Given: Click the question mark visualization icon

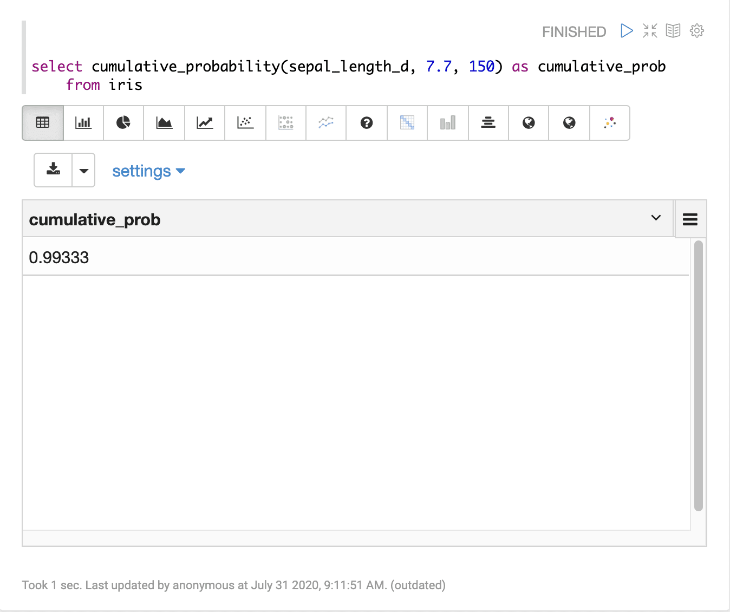Looking at the screenshot, I should tap(367, 123).
